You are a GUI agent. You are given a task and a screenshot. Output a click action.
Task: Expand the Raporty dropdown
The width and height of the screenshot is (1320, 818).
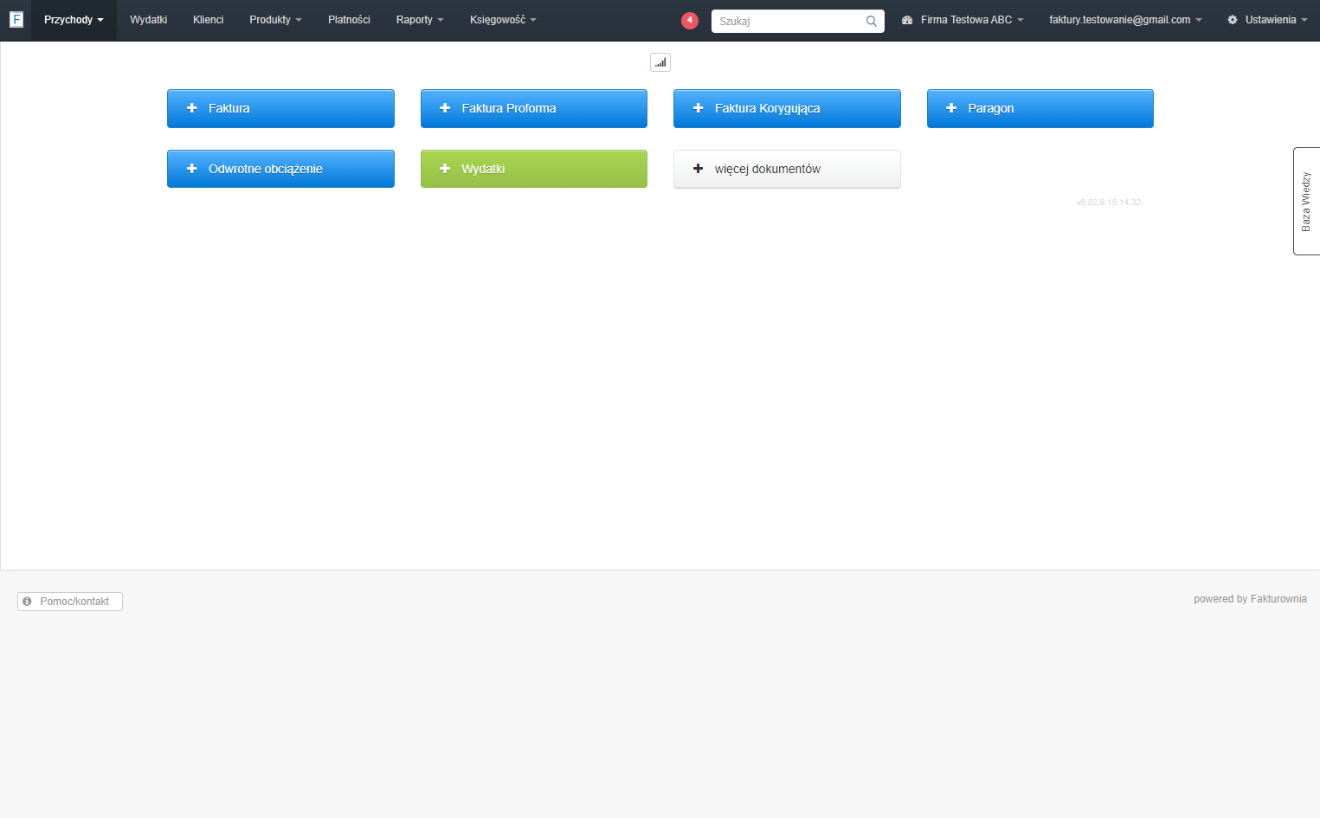pos(420,20)
